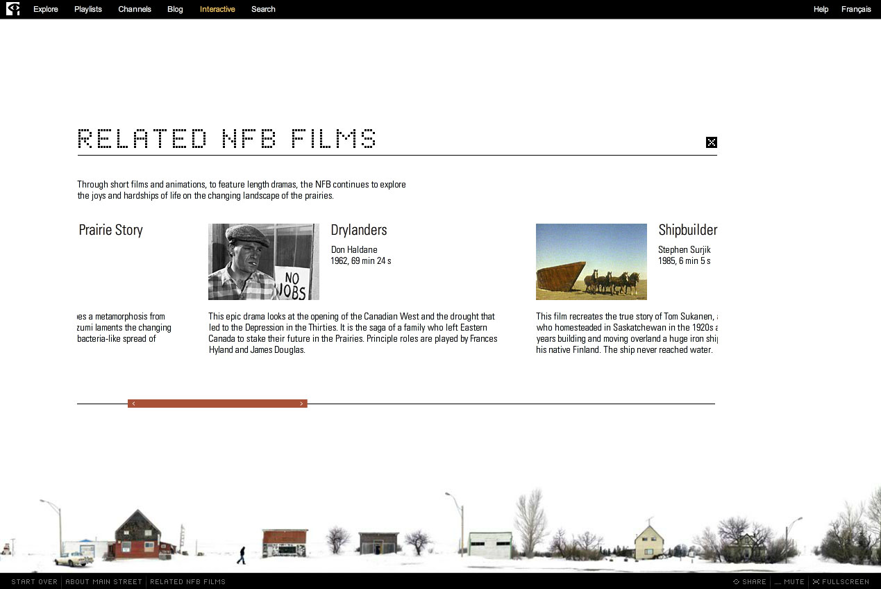Open the Playlists menu item

click(x=88, y=9)
